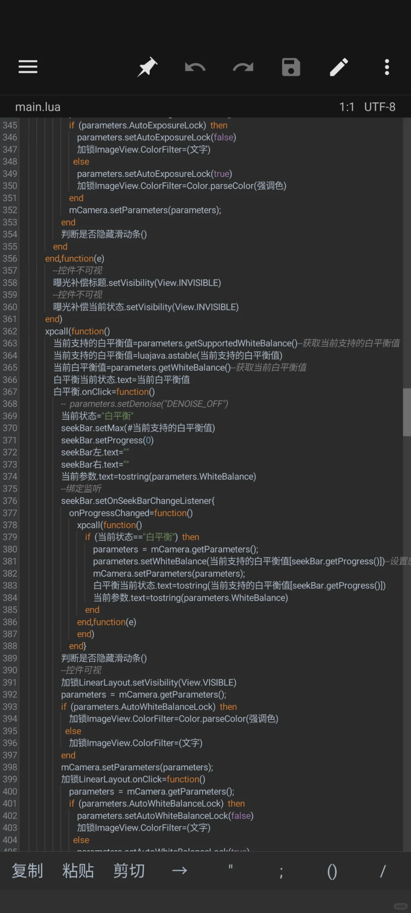Tap the 1:1 cursor position indicator
Image resolution: width=411 pixels, height=913 pixels.
click(x=347, y=107)
